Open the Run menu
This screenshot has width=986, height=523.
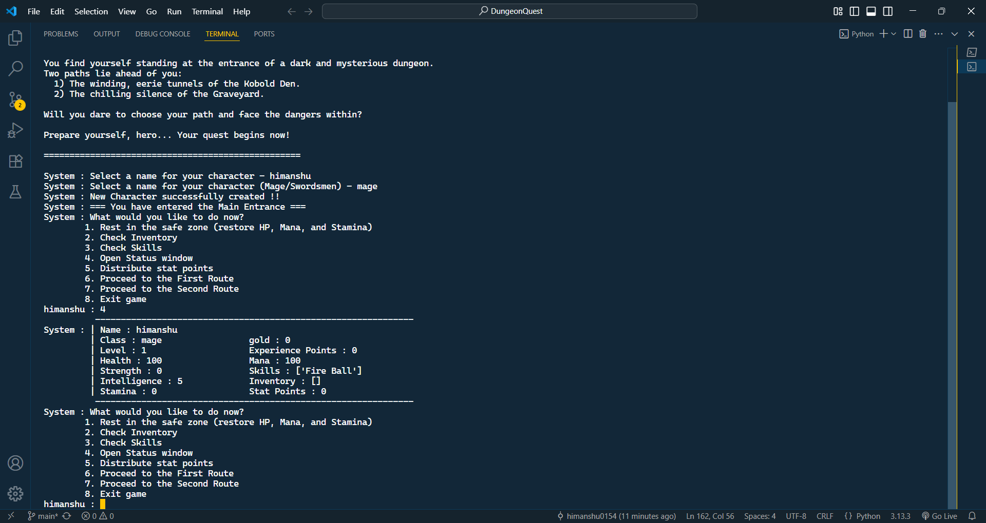click(x=174, y=11)
